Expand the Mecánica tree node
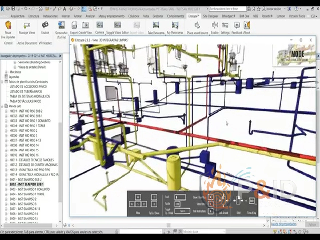 point(6,72)
